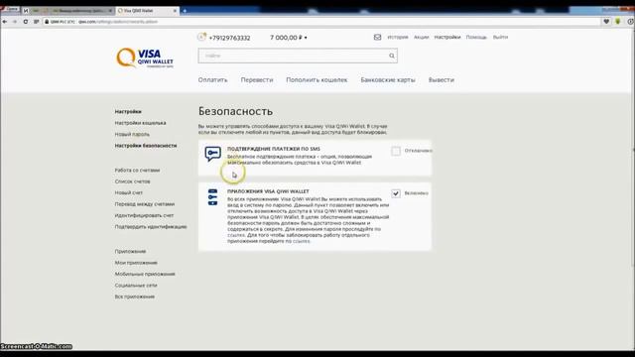Open Новый пароль in sidebar
This screenshot has width=635, height=357.
[132, 134]
